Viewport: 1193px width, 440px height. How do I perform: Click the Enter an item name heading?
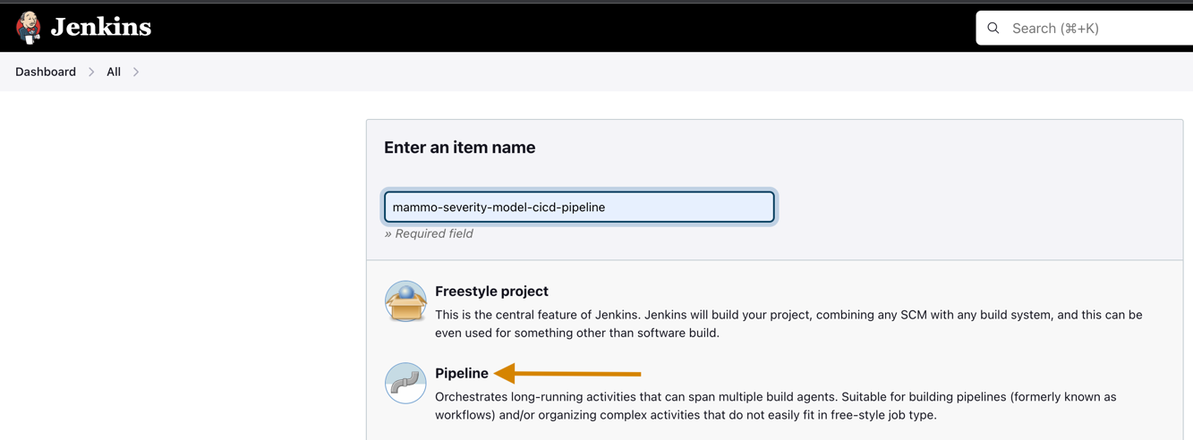(x=459, y=148)
